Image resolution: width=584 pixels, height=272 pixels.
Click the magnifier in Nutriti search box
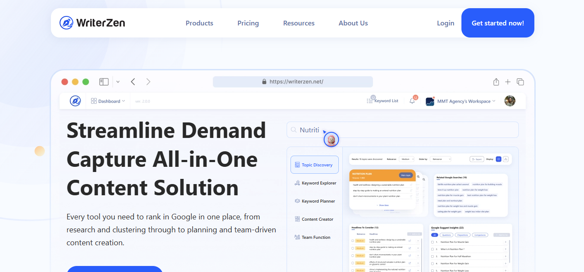tap(294, 130)
